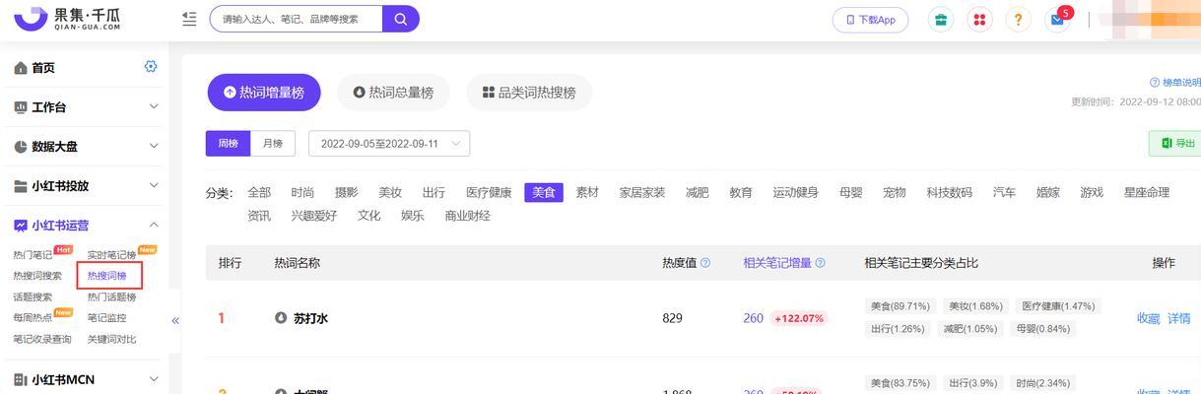
Task: Open the mail icon with badge 5
Action: (1057, 20)
